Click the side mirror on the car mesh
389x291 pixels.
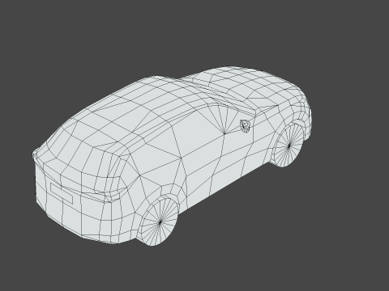(245, 126)
